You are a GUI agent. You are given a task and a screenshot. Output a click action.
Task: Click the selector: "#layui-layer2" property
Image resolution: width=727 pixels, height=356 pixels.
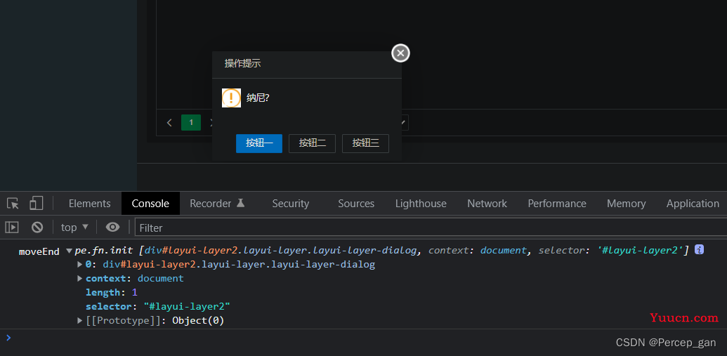coord(158,306)
